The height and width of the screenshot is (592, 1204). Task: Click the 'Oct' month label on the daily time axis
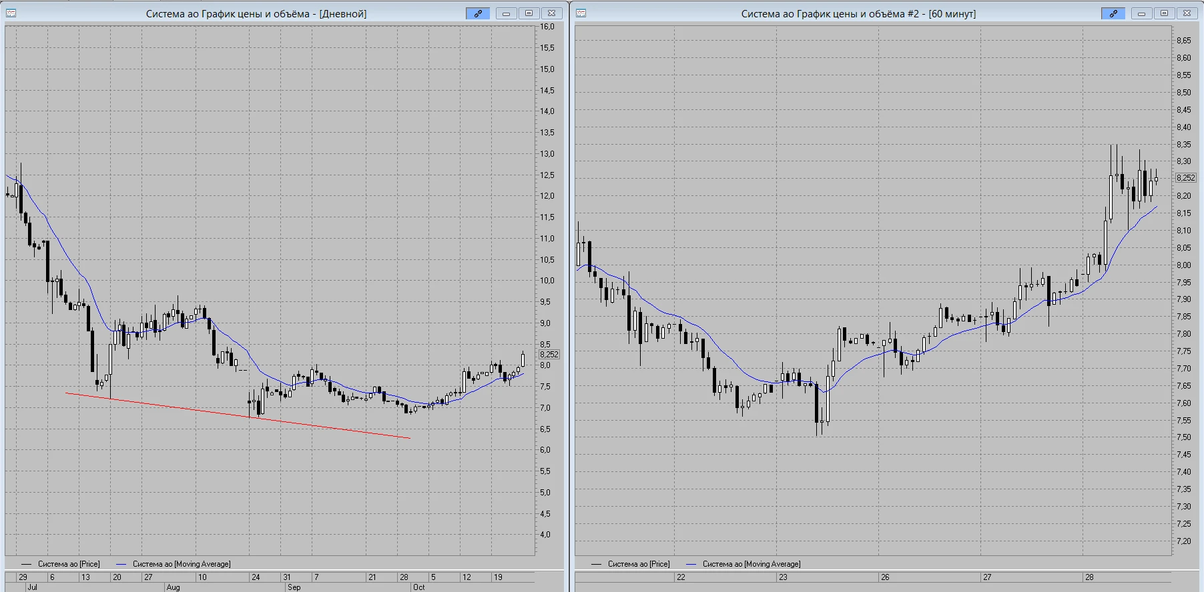[x=418, y=587]
